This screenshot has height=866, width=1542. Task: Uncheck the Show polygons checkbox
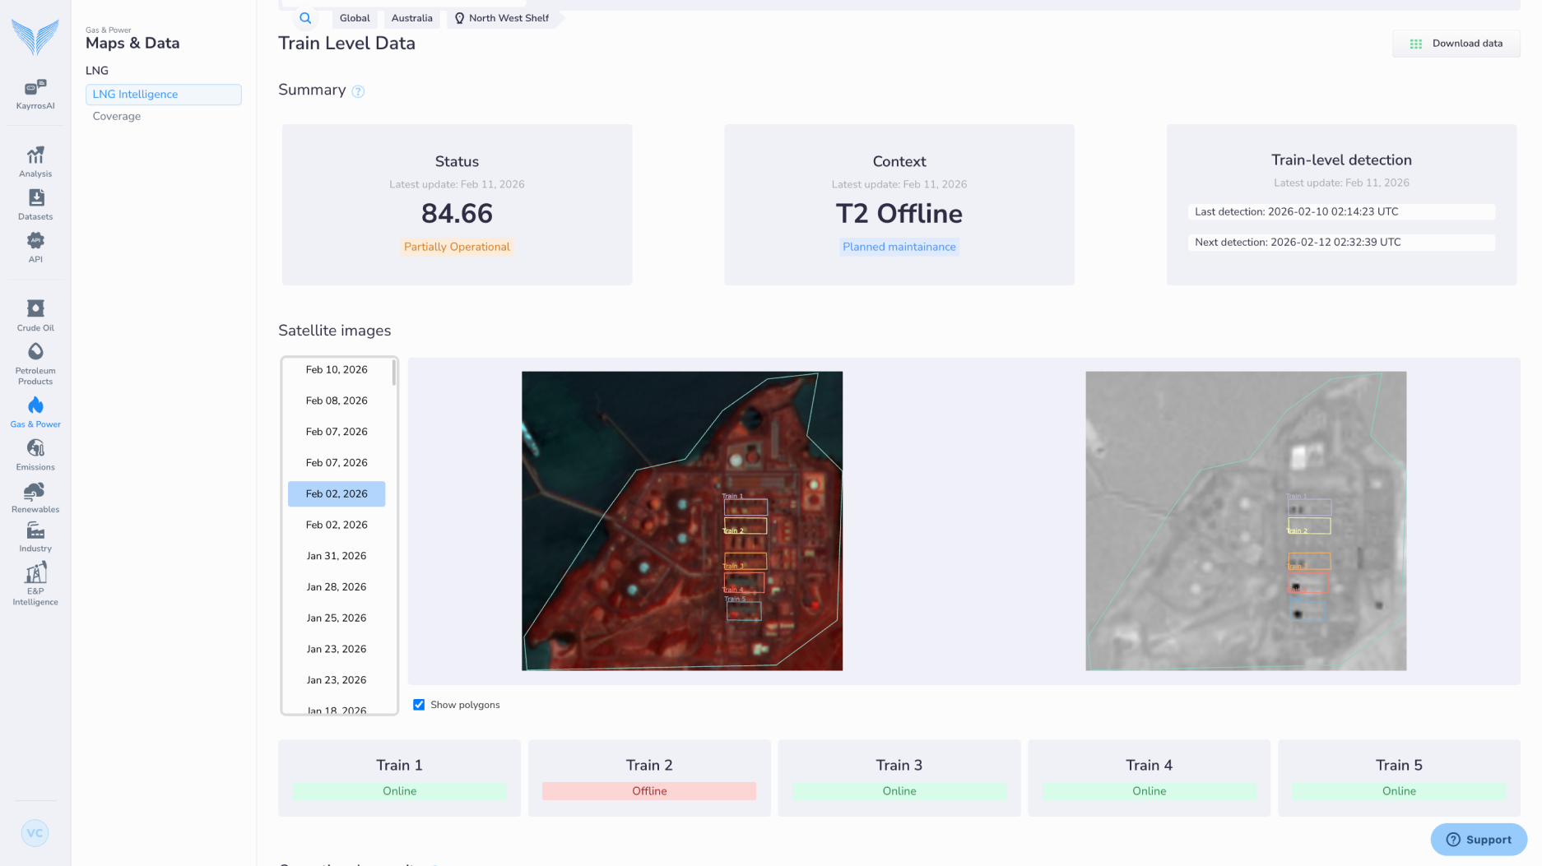(x=419, y=705)
